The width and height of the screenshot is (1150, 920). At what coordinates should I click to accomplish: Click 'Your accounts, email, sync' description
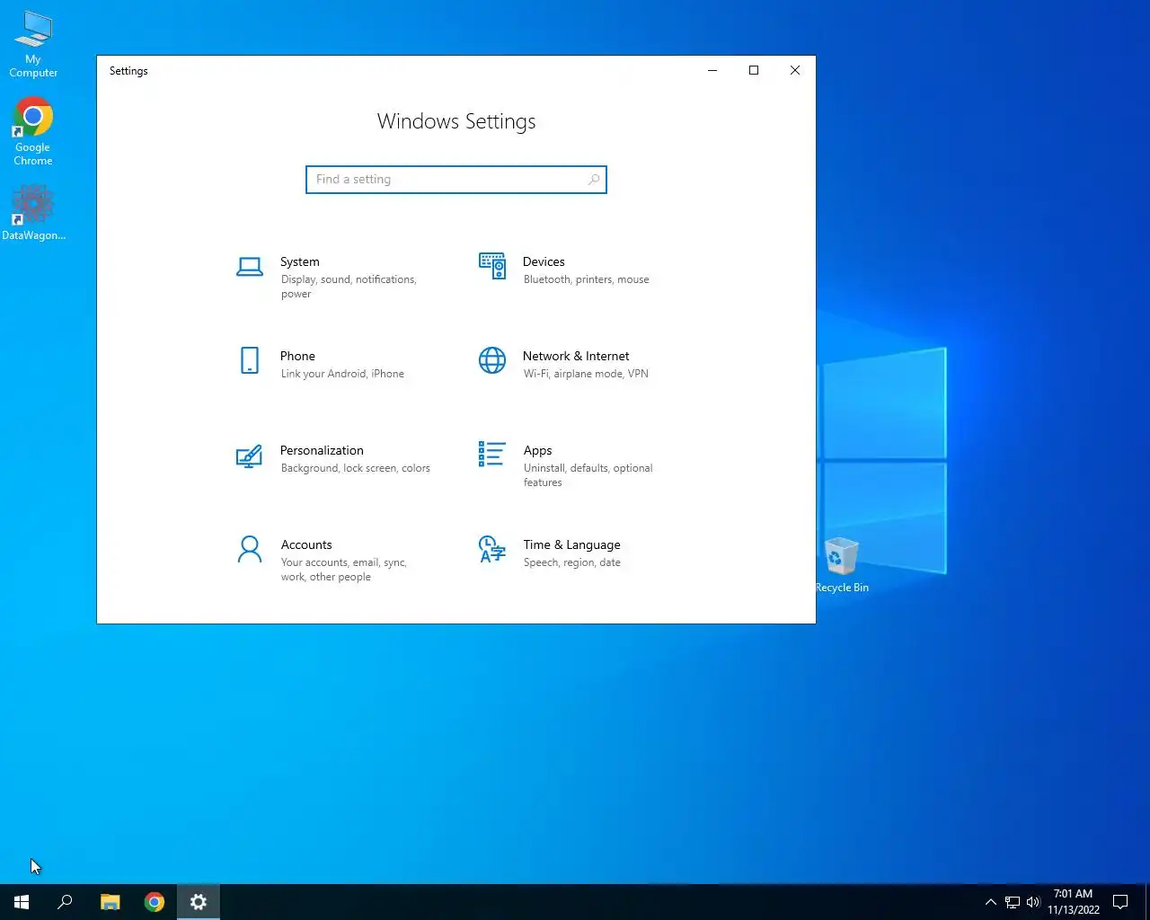(x=343, y=570)
